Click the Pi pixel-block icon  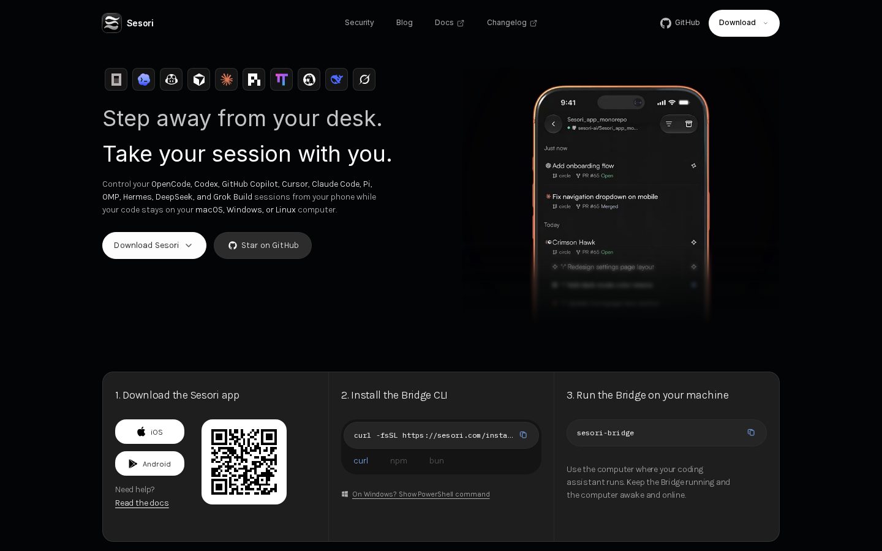click(x=254, y=79)
